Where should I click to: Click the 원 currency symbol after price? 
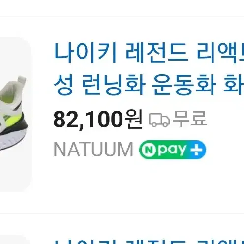coord(134,119)
